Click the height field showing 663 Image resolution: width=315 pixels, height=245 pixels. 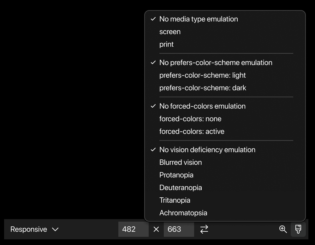coord(179,229)
